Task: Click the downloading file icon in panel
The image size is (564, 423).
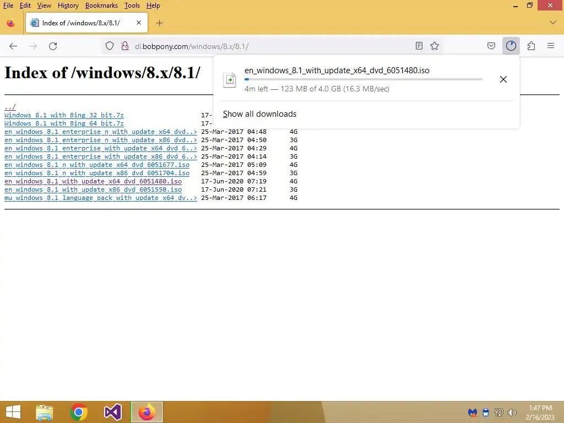Action: pos(230,80)
